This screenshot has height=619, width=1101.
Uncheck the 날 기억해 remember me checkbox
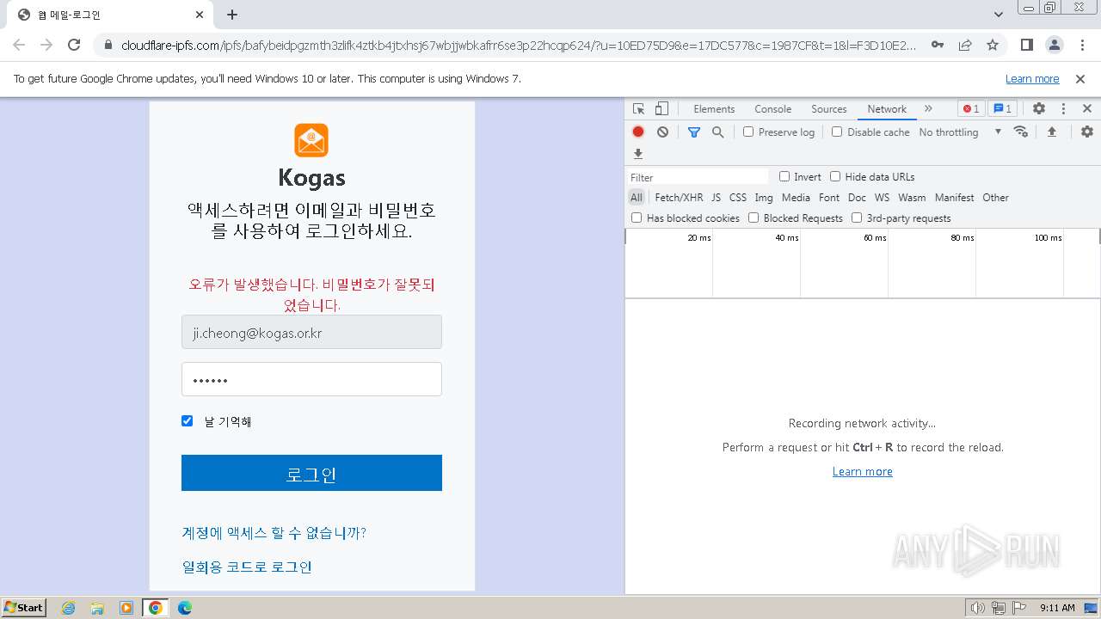click(187, 420)
